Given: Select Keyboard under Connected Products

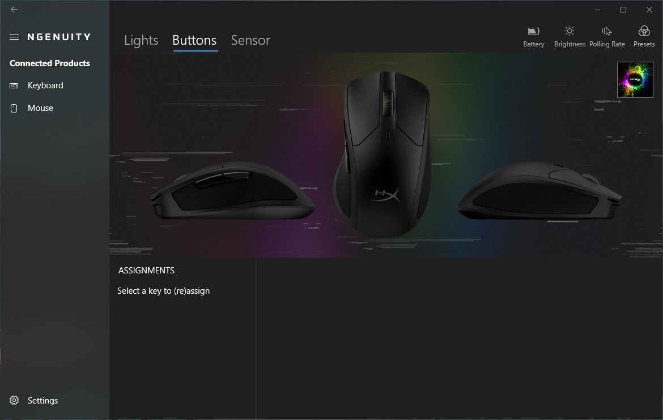Looking at the screenshot, I should [x=45, y=85].
